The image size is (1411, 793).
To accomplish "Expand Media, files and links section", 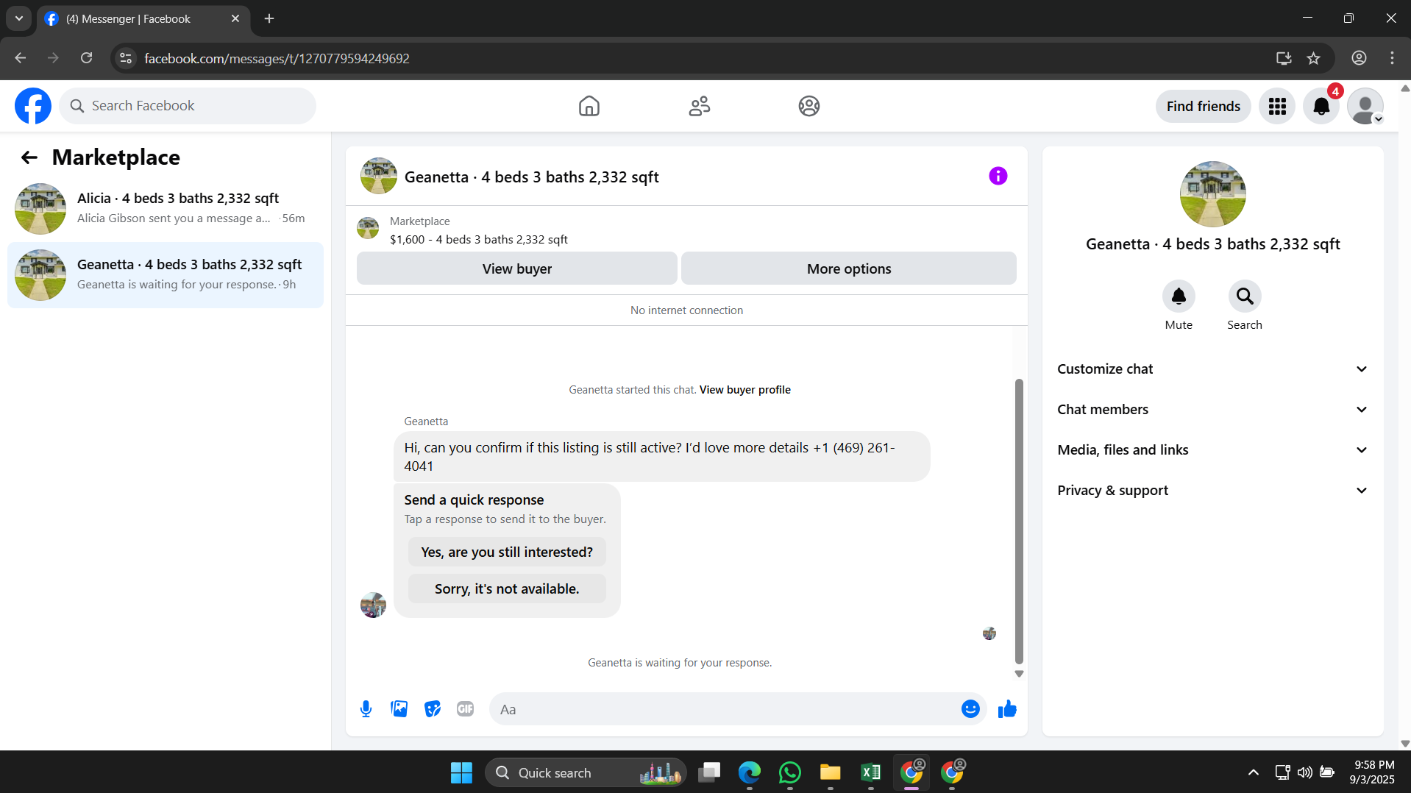I will click(1213, 450).
